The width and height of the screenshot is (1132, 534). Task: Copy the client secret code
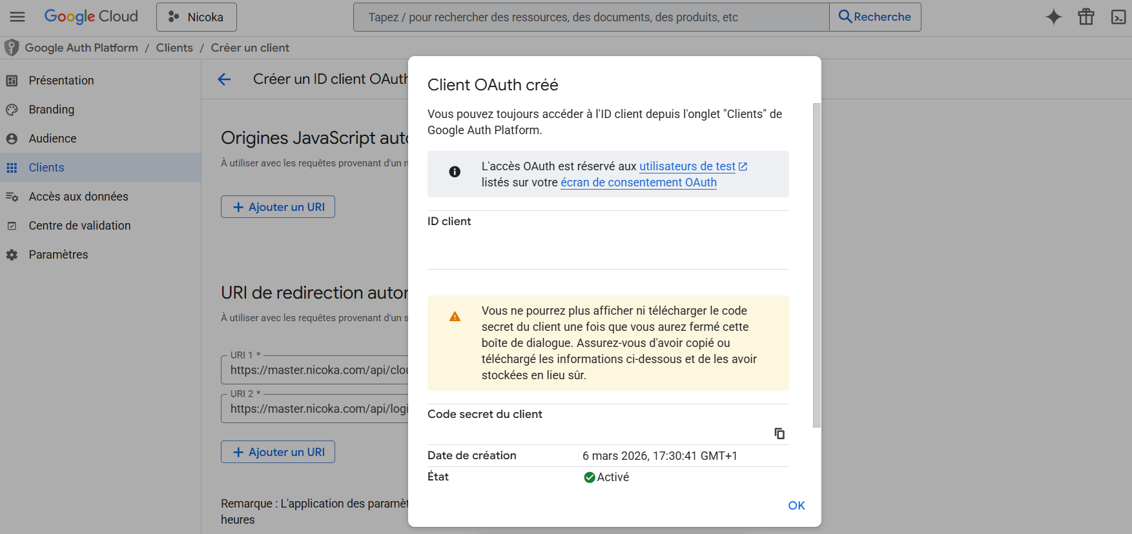click(779, 433)
